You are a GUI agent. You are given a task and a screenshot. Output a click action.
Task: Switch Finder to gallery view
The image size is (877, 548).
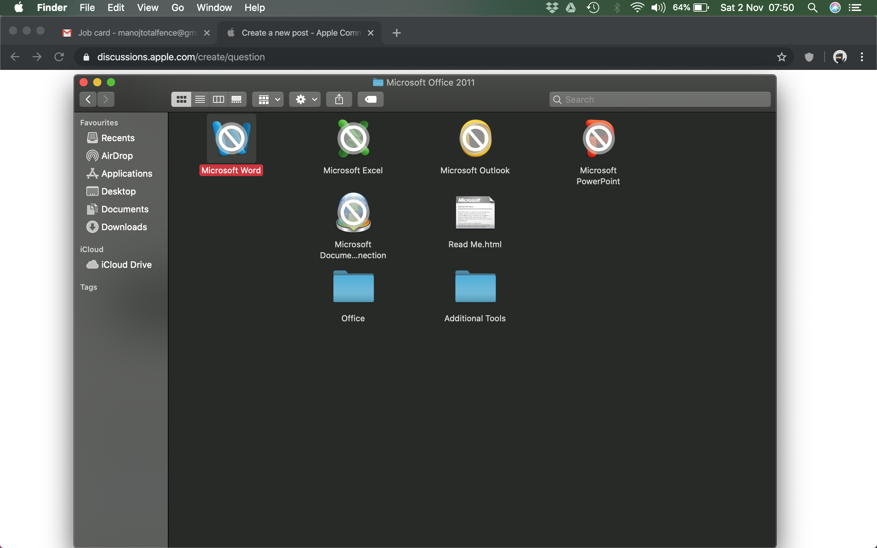237,99
